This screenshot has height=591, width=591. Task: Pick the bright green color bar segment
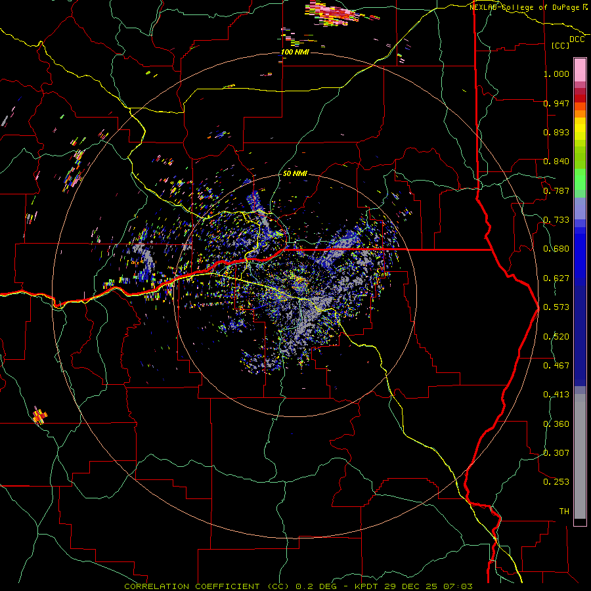click(x=580, y=179)
